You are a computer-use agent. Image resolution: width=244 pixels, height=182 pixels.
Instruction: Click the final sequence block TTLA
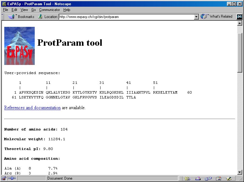coord(131,97)
